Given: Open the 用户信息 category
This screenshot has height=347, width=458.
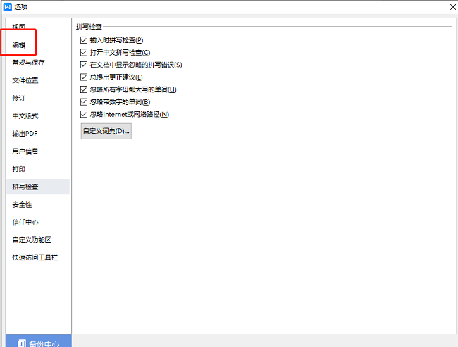Looking at the screenshot, I should (x=25, y=151).
